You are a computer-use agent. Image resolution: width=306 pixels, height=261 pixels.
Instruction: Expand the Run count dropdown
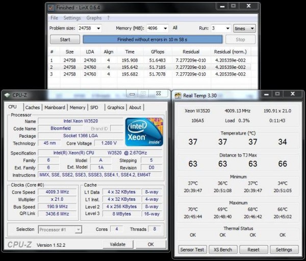[x=227, y=28]
